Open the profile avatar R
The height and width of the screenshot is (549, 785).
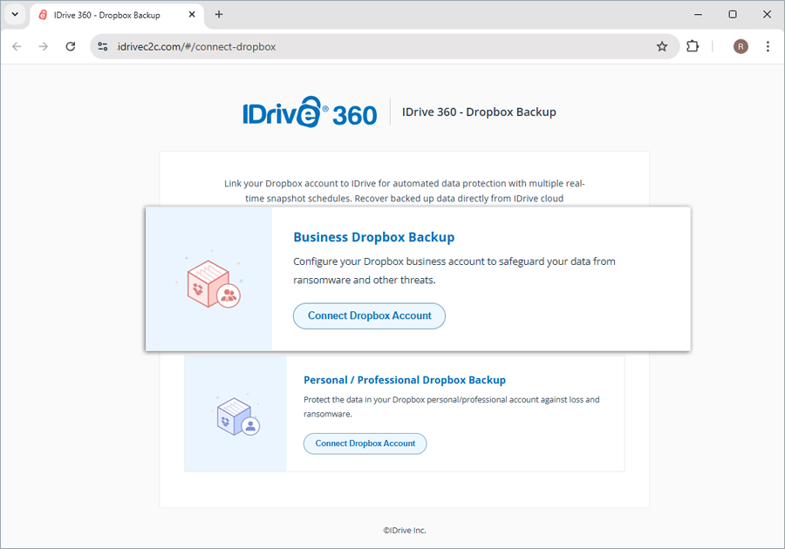(741, 46)
